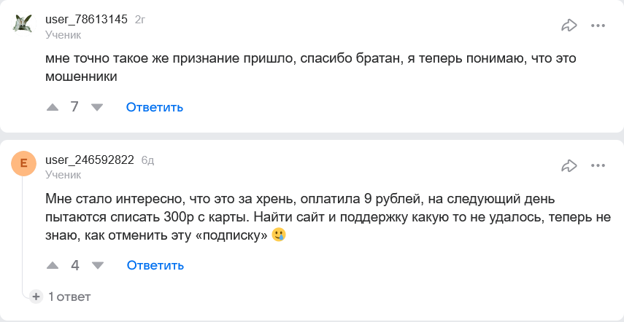Reply to user_78613145 via "Ответить"
Image resolution: width=624 pixels, height=322 pixels.
point(154,107)
